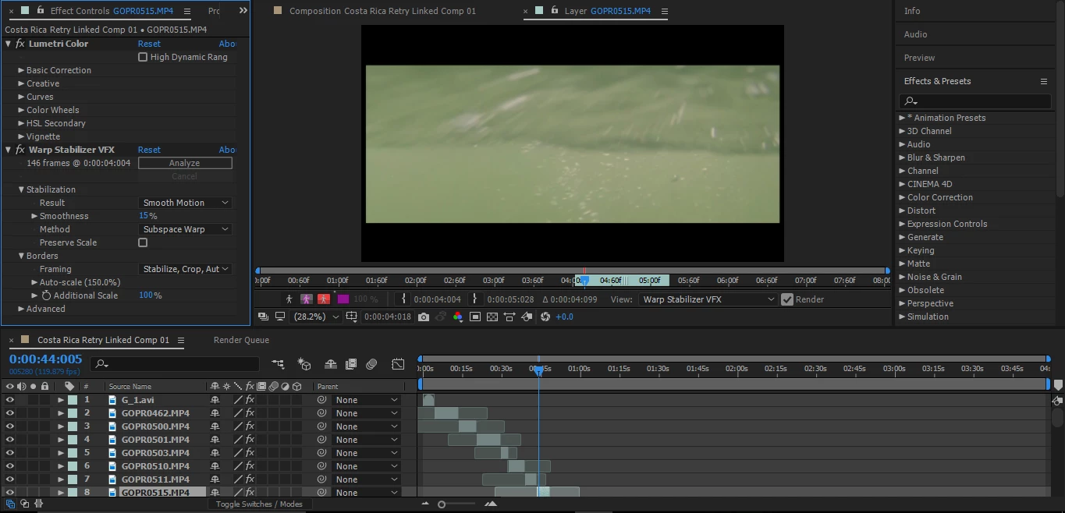Expand the Advanced section of Warp Stabilizer
Screen dimensions: 1065x513
click(x=22, y=309)
